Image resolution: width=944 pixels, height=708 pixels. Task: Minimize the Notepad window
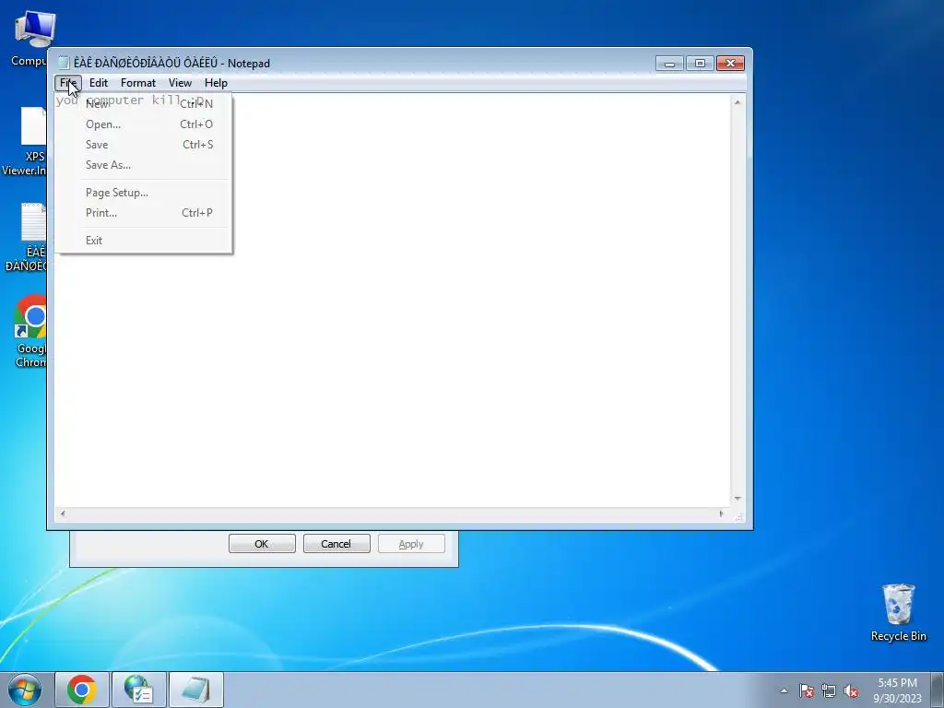coord(669,64)
